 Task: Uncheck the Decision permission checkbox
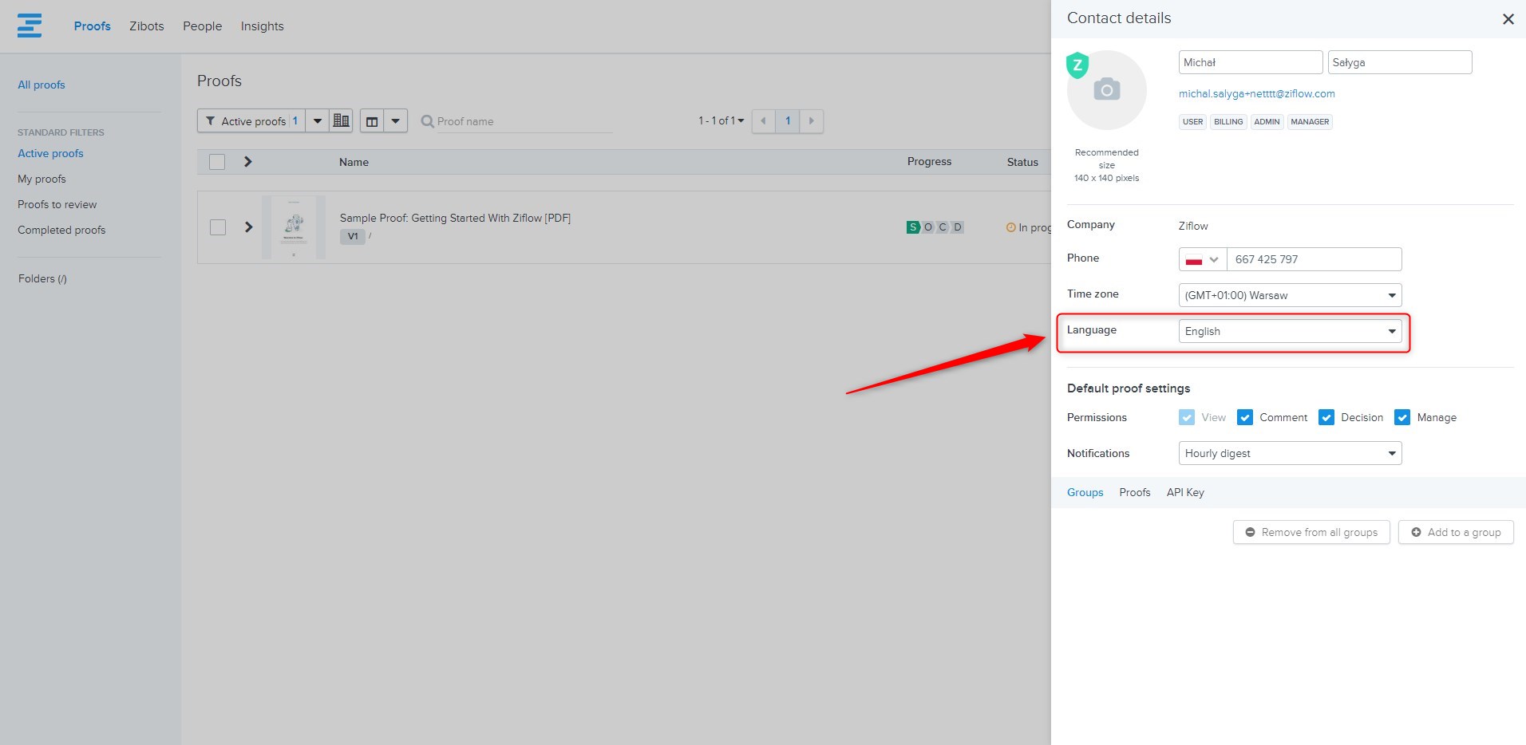(1326, 417)
